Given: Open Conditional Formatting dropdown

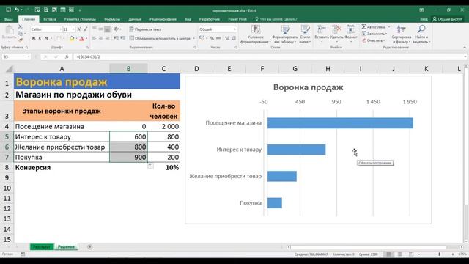Looking at the screenshot, I should tap(256, 34).
